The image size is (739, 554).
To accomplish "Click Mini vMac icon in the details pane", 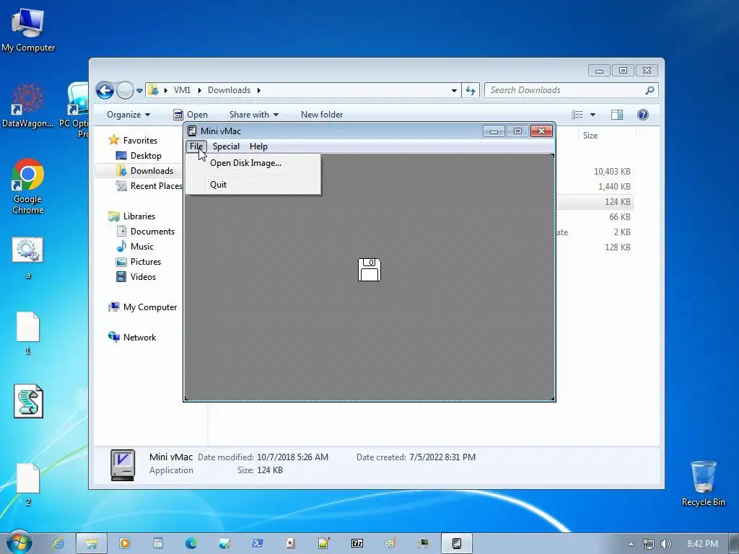I will 123,465.
